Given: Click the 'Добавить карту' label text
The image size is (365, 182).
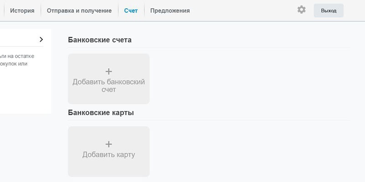Looking at the screenshot, I should [x=109, y=155].
